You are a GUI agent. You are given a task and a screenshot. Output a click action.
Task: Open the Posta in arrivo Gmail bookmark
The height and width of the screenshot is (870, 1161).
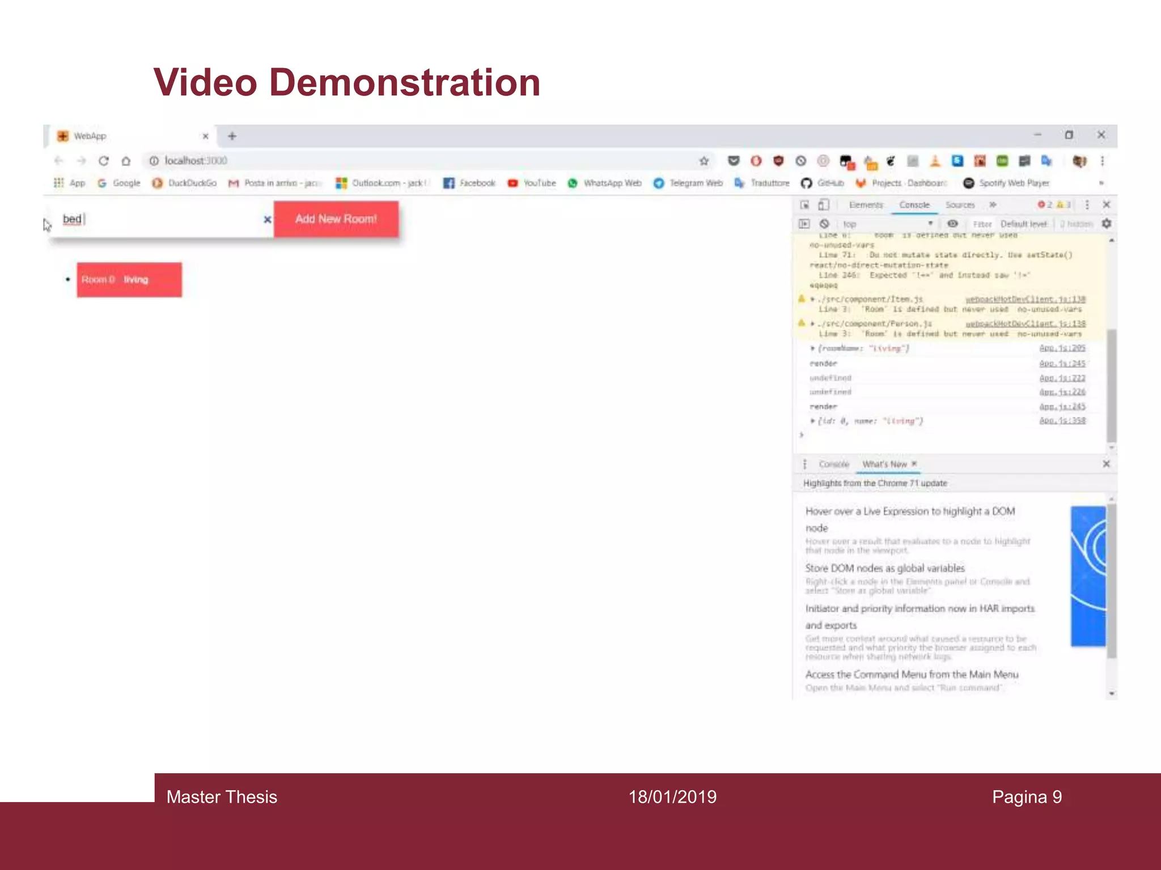tap(276, 183)
